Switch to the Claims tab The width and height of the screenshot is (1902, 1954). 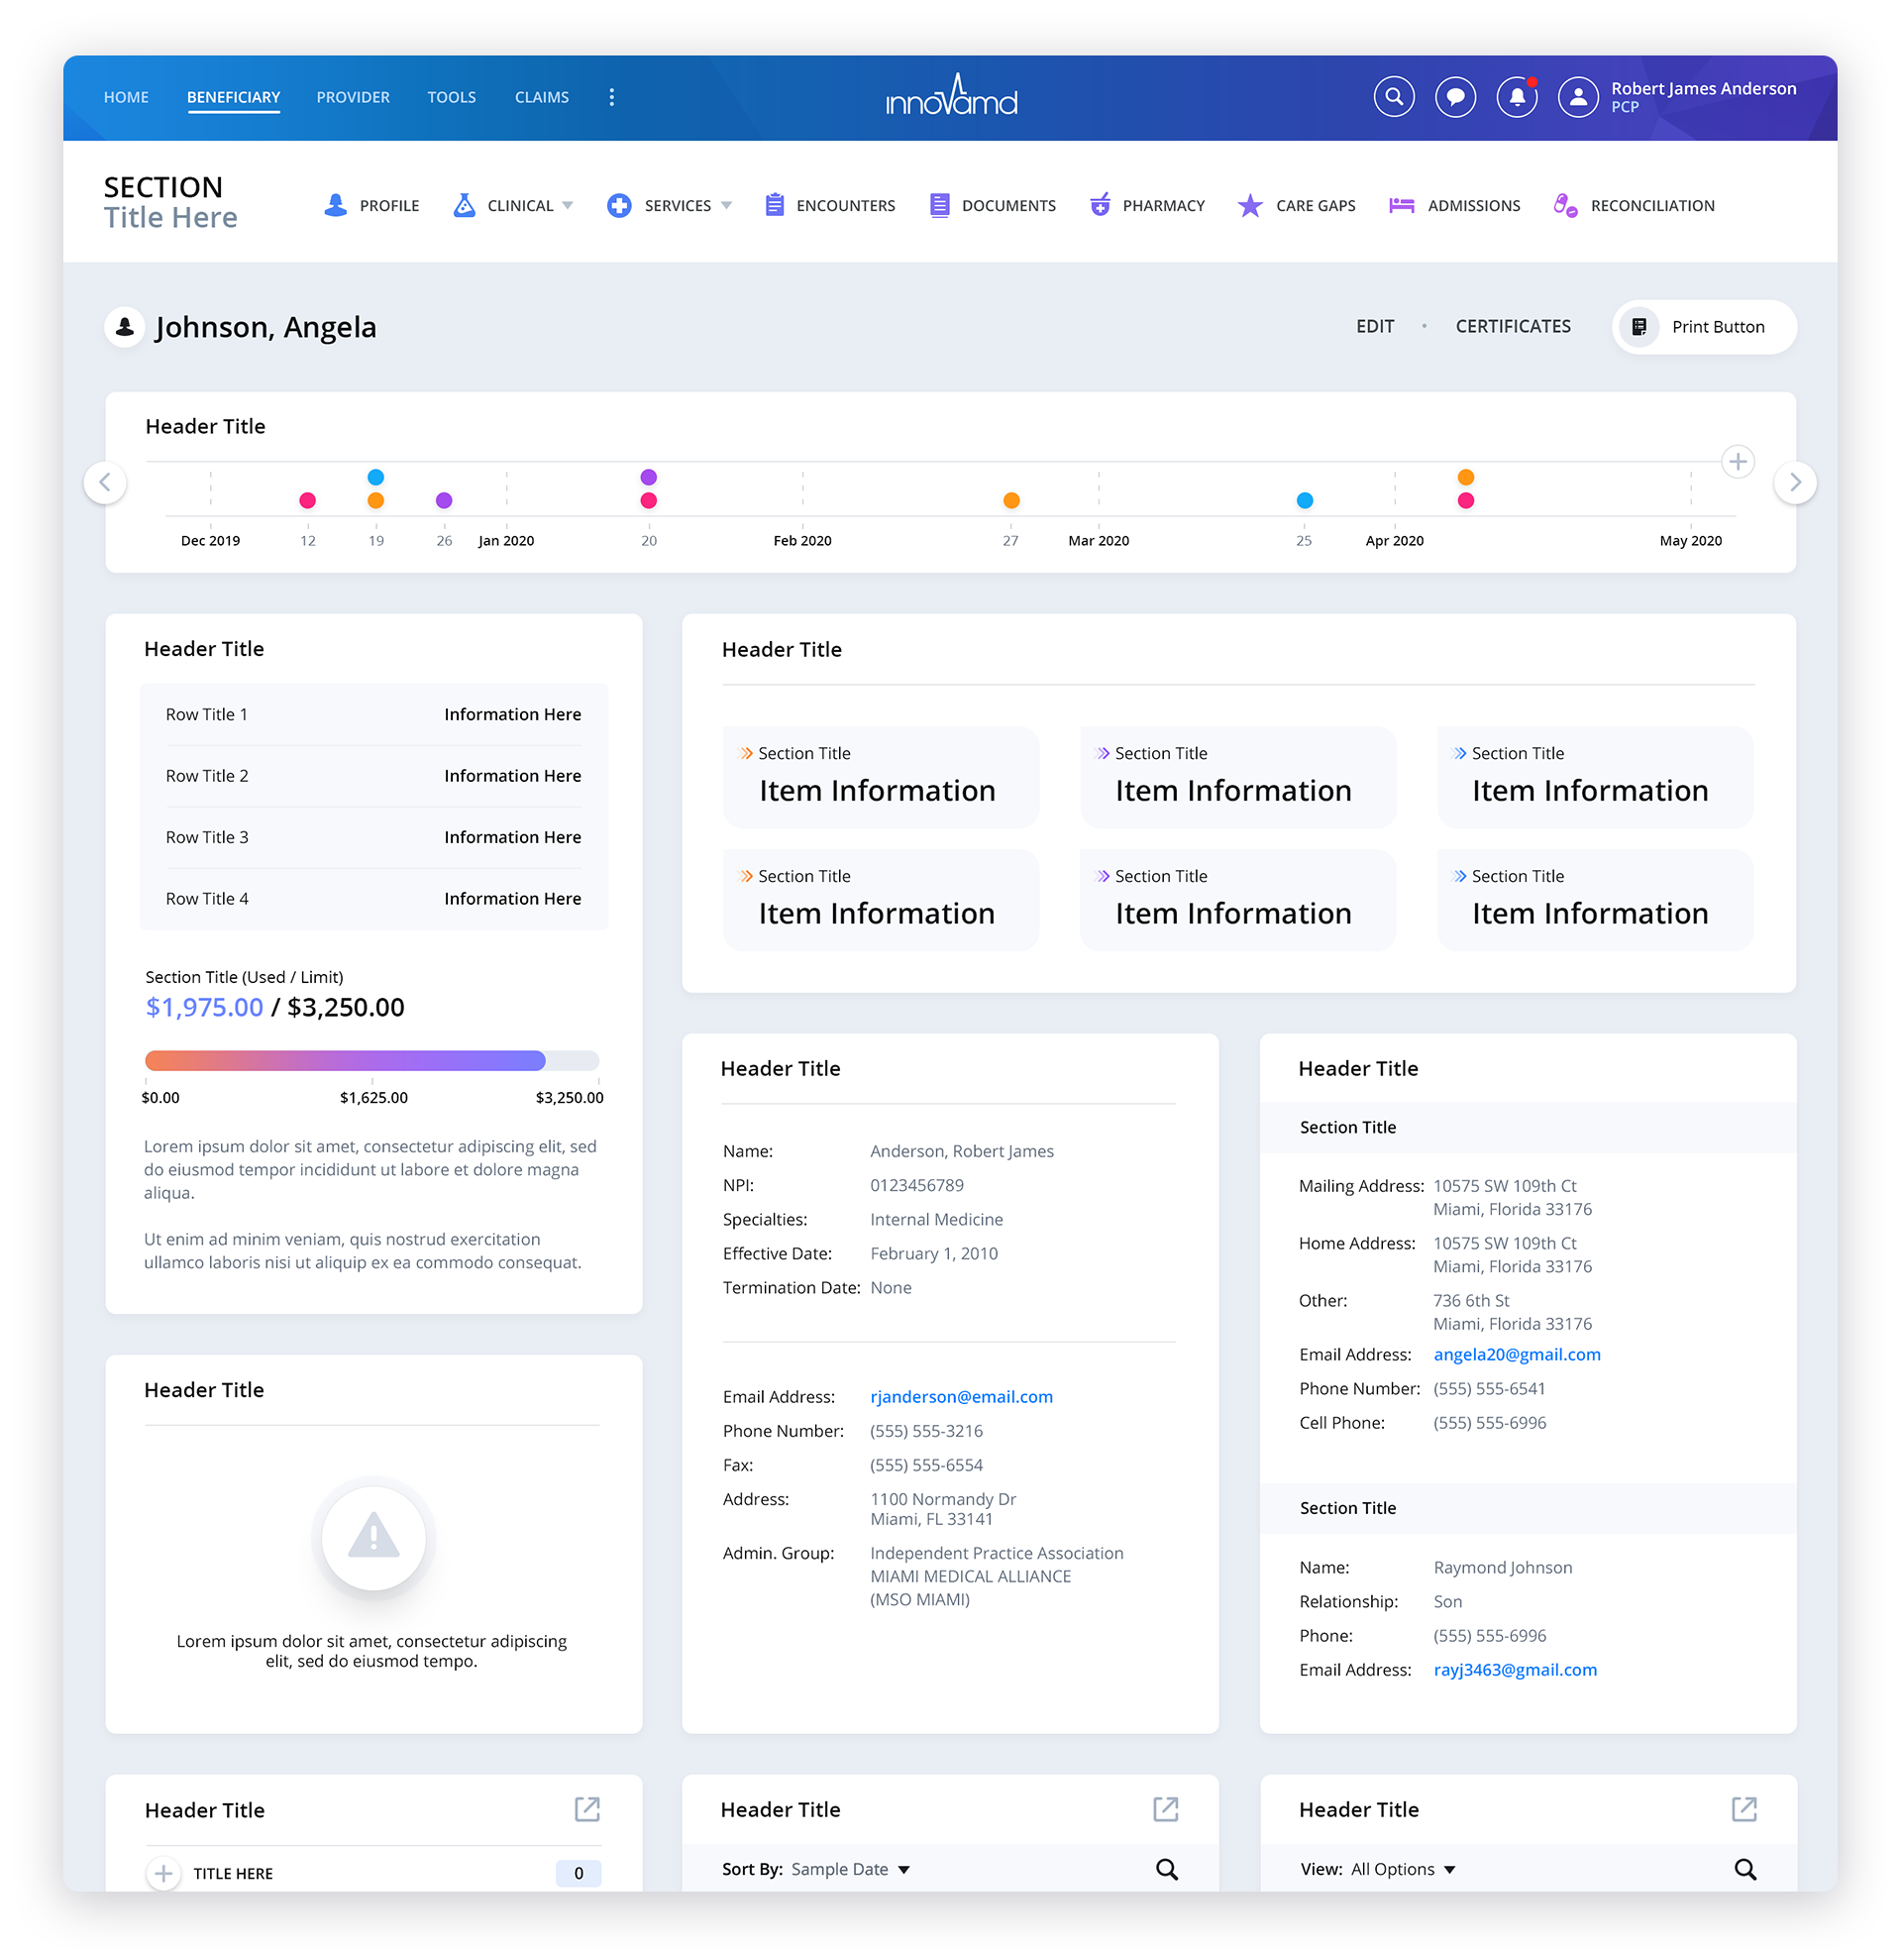coord(542,97)
